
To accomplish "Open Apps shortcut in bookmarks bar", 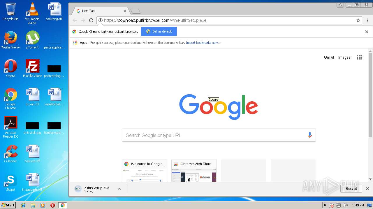I will point(80,43).
